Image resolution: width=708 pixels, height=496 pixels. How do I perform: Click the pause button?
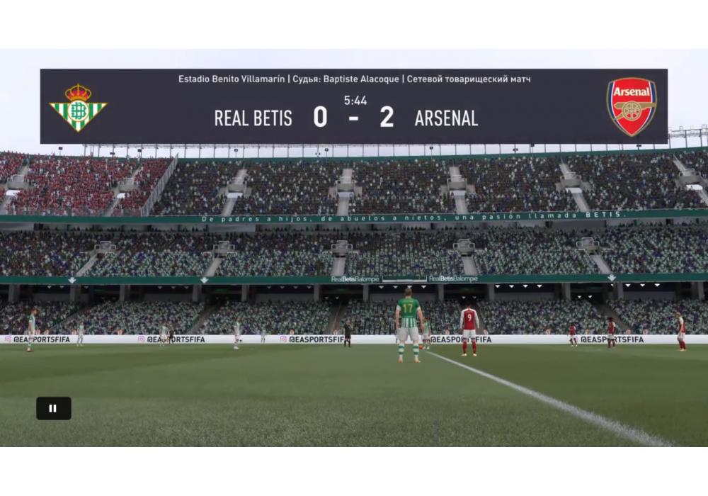click(54, 408)
